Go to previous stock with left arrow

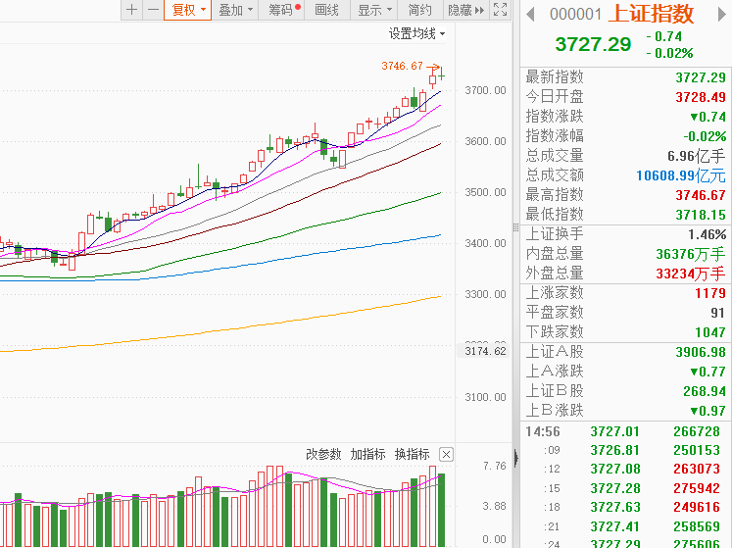tap(530, 14)
